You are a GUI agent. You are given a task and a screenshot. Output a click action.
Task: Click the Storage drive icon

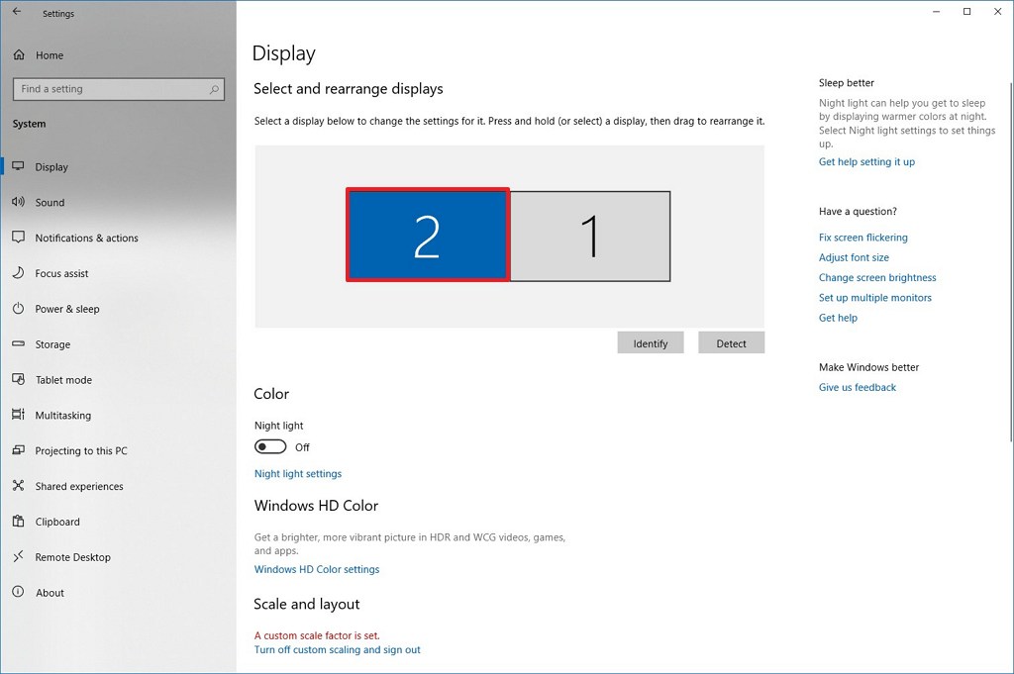[x=18, y=343]
